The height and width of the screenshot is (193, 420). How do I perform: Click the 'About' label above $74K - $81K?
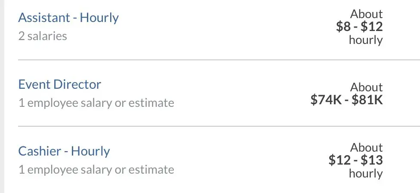tap(367, 87)
